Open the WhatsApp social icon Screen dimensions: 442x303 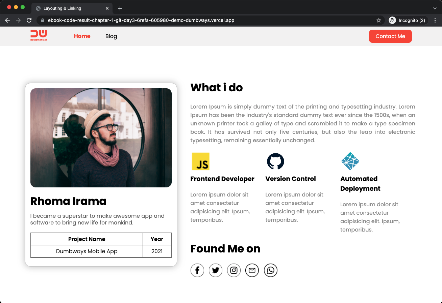[271, 270]
